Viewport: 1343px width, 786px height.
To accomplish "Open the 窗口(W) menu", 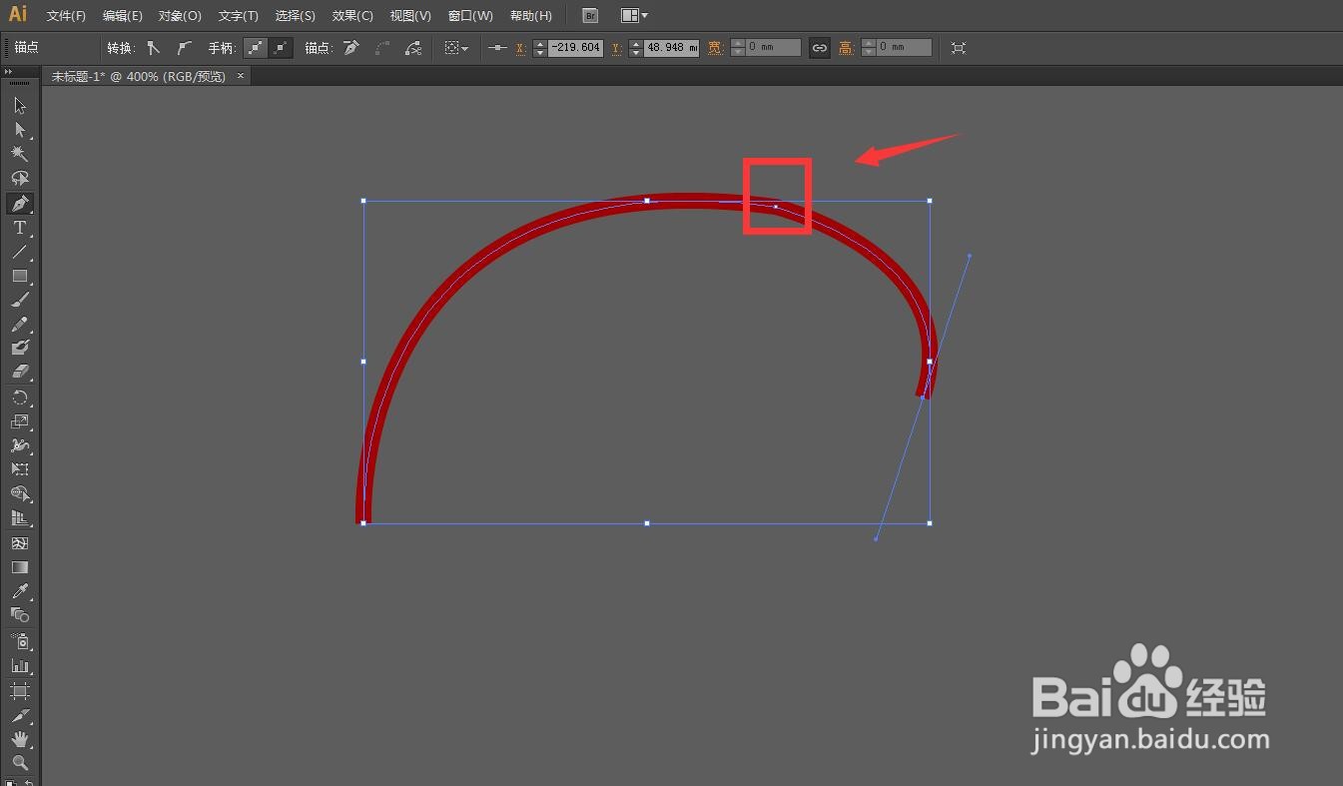I will (470, 16).
